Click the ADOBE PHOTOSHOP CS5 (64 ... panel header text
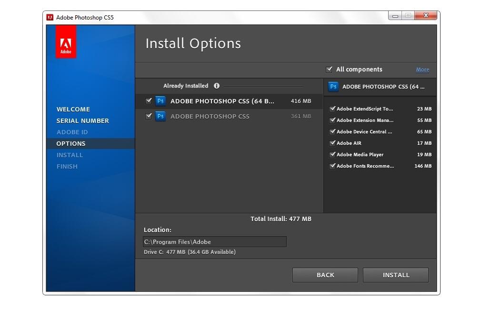Image resolution: width=491 pixels, height=332 pixels. point(383,87)
